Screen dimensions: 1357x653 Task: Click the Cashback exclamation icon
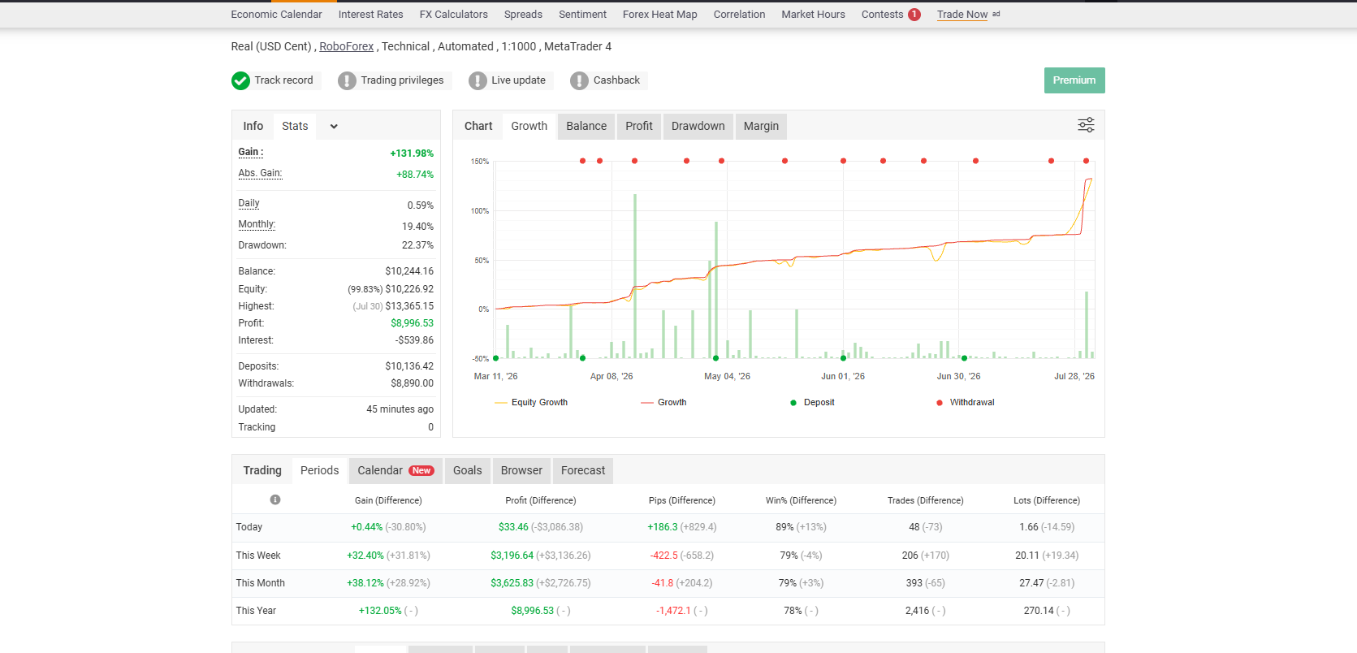[x=579, y=80]
